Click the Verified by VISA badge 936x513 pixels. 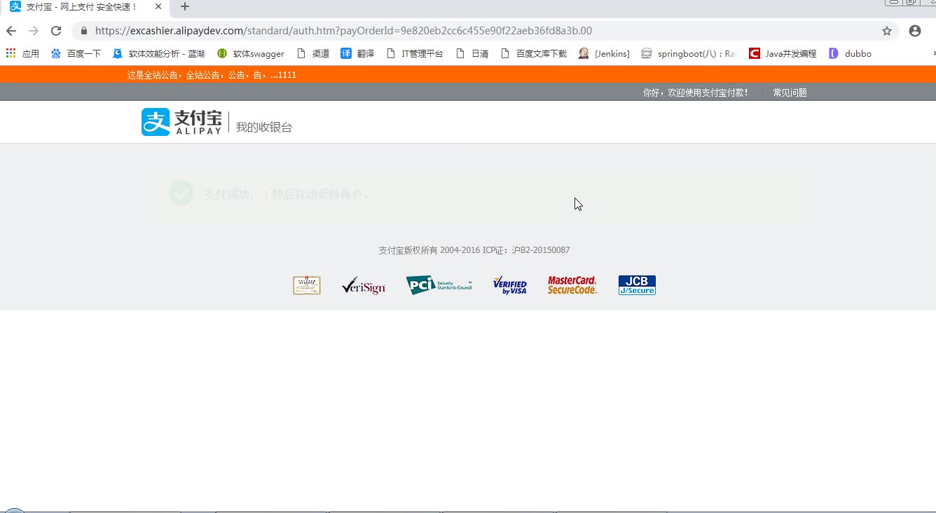(510, 285)
